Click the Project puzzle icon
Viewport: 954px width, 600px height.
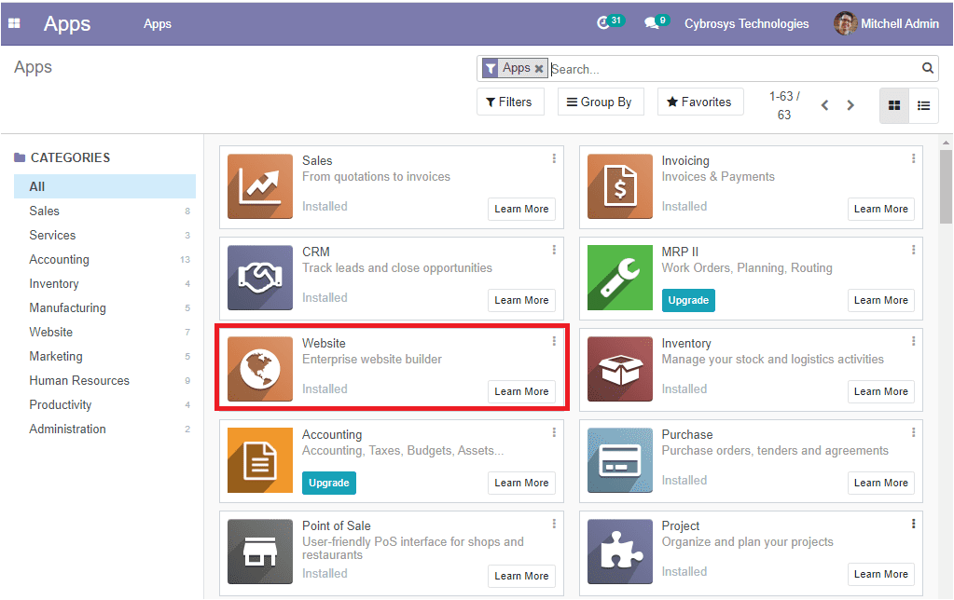(x=620, y=552)
